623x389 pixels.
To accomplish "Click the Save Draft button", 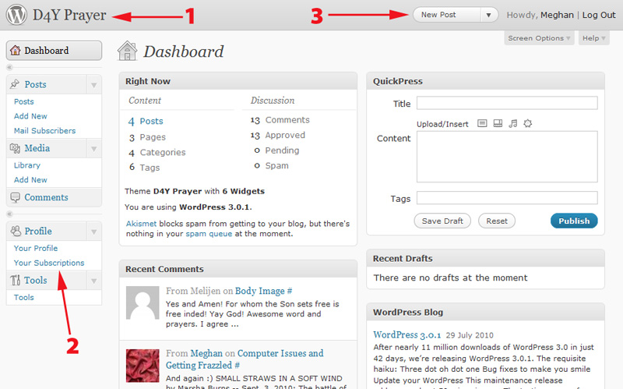I will pyautogui.click(x=442, y=221).
